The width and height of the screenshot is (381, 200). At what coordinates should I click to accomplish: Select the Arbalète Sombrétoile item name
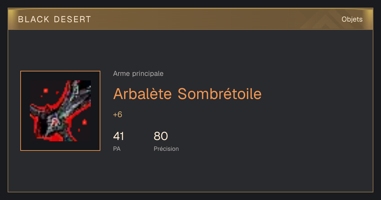pyautogui.click(x=187, y=94)
